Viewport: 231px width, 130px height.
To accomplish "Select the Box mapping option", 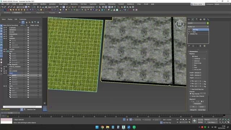I will [193, 65].
